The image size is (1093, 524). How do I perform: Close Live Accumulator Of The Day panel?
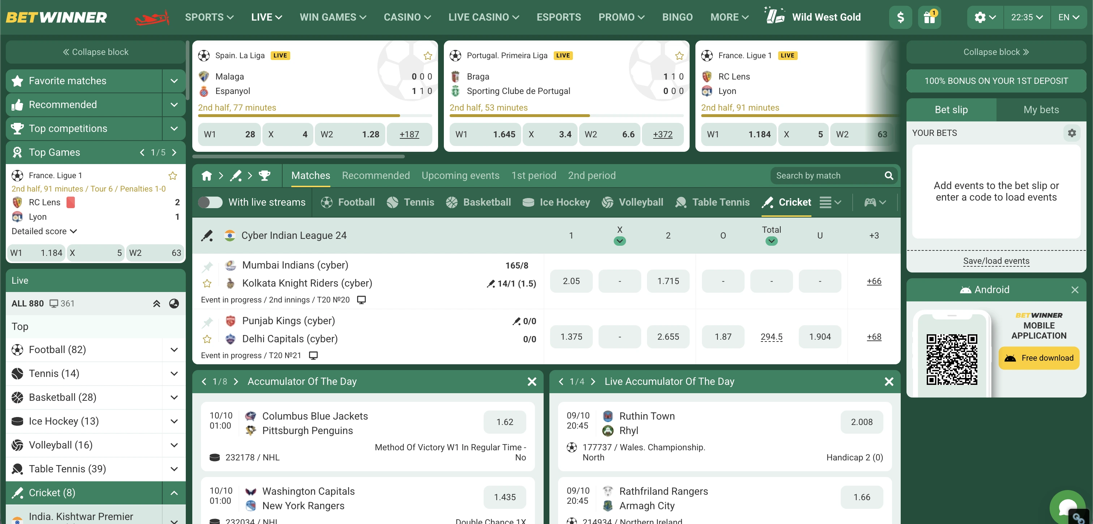tap(889, 382)
